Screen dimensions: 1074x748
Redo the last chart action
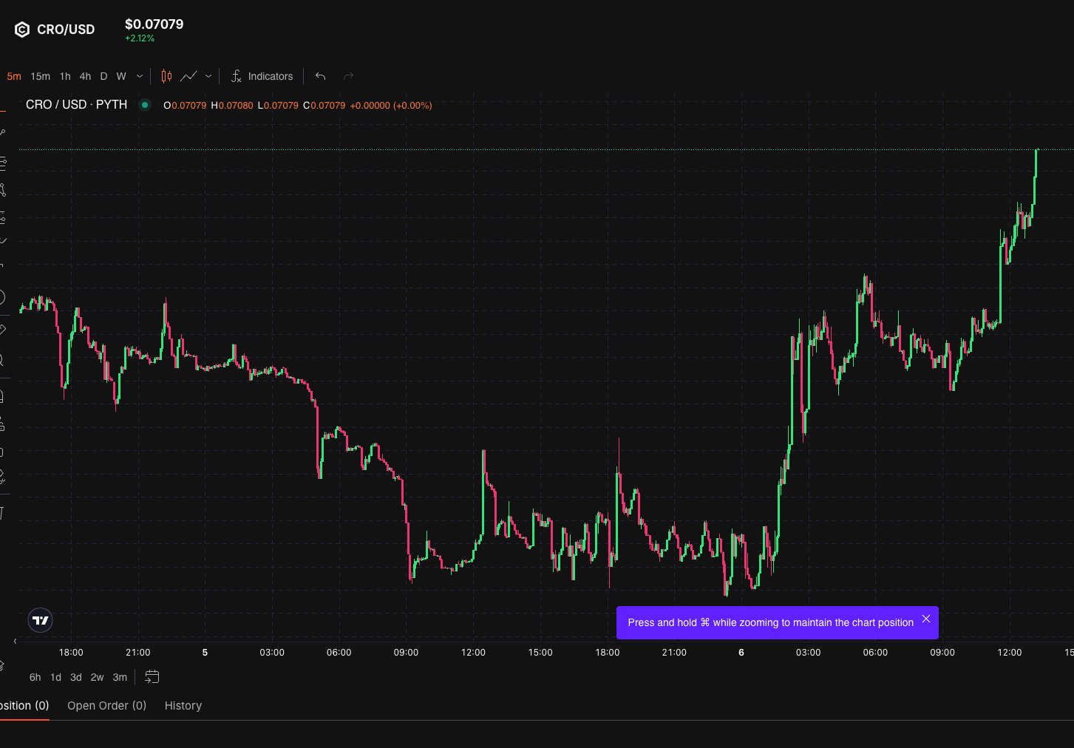pos(348,76)
